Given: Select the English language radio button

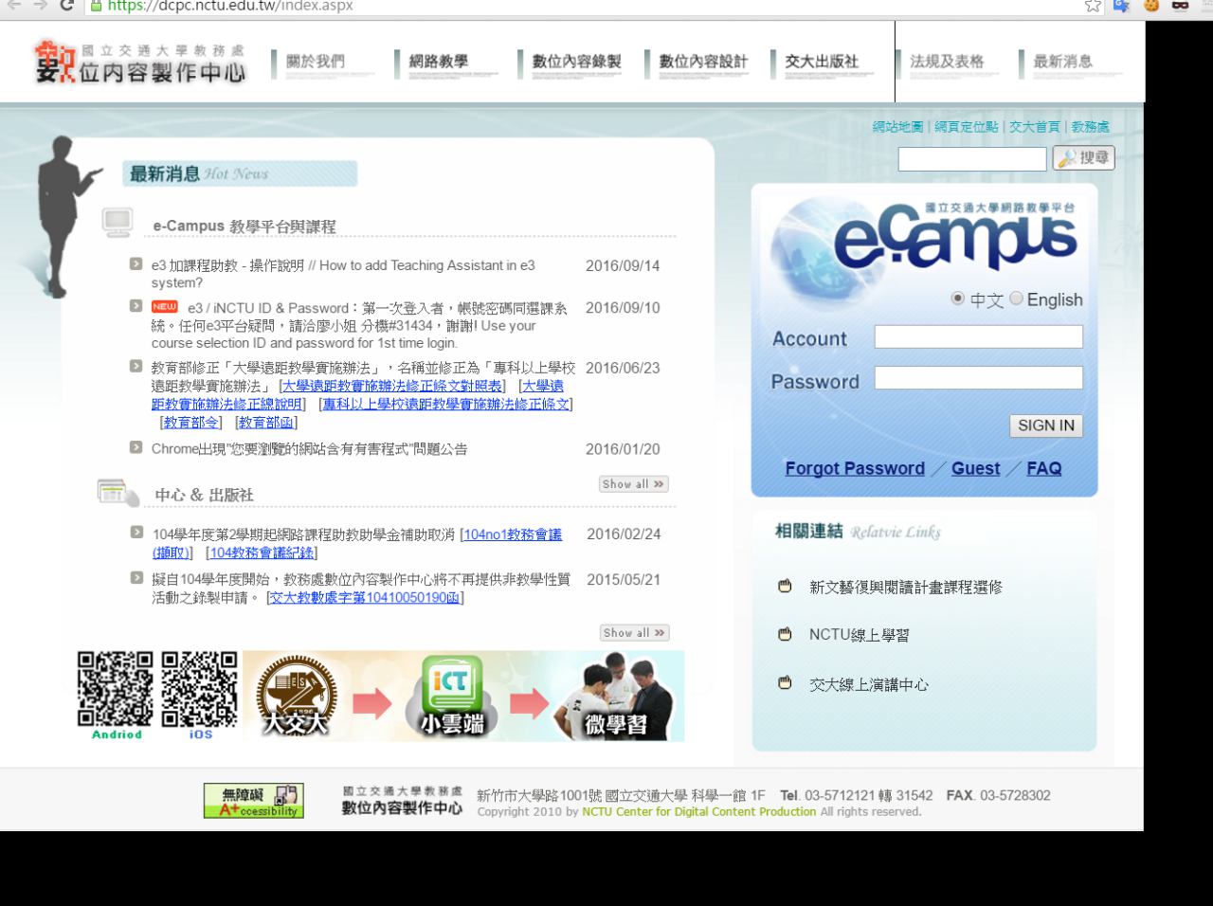Looking at the screenshot, I should [1016, 299].
